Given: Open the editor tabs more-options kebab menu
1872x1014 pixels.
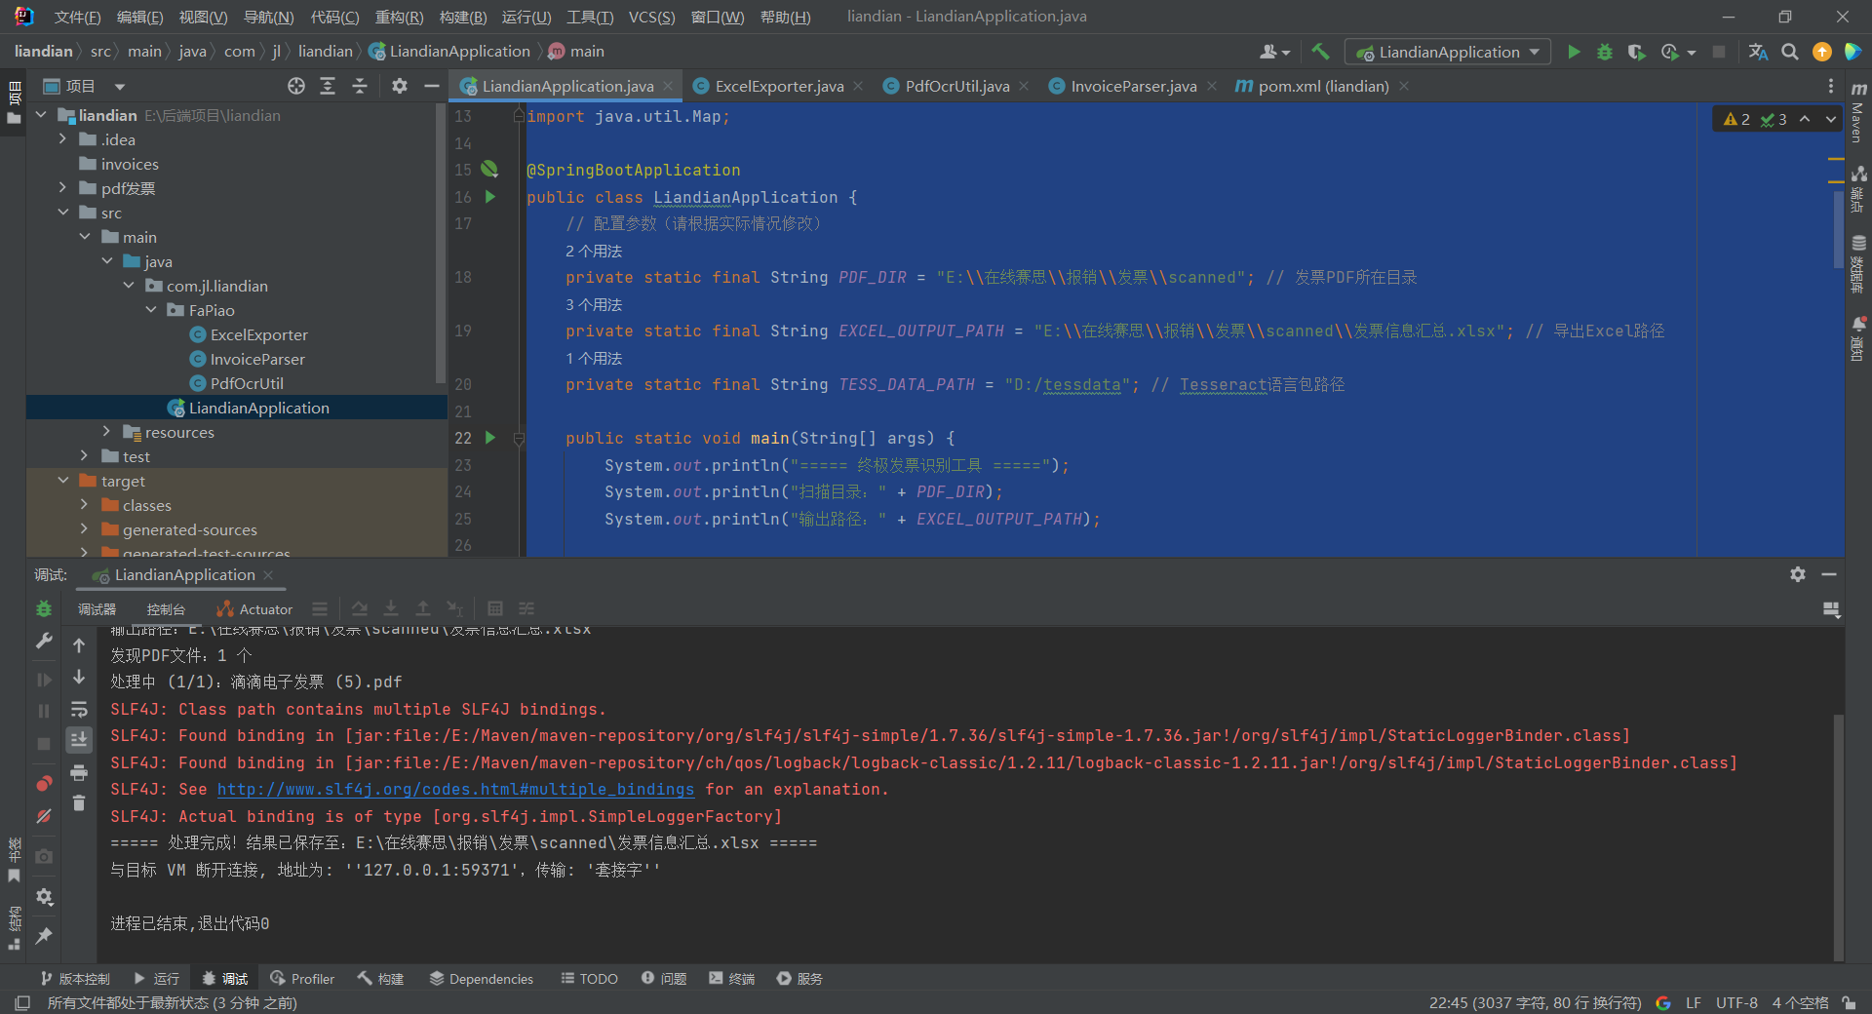Looking at the screenshot, I should 1830,86.
